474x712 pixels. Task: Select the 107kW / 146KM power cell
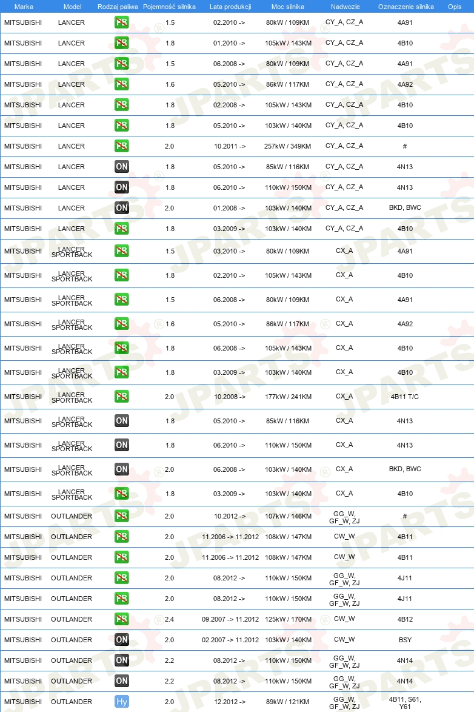[289, 516]
